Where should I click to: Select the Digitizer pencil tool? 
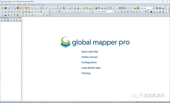click(x=46, y=8)
